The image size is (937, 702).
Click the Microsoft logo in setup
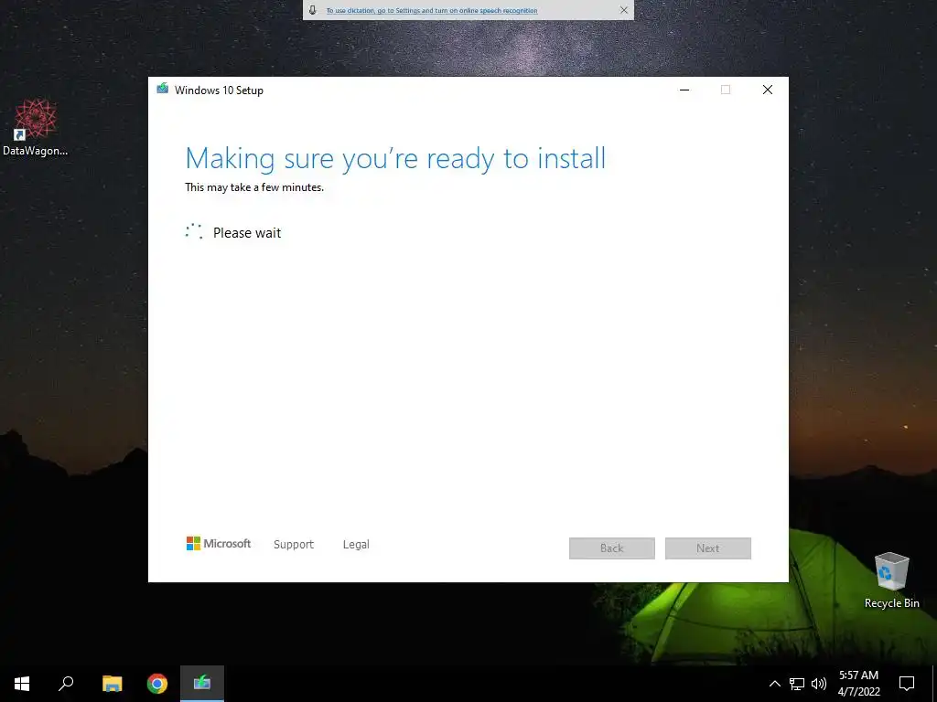point(219,543)
